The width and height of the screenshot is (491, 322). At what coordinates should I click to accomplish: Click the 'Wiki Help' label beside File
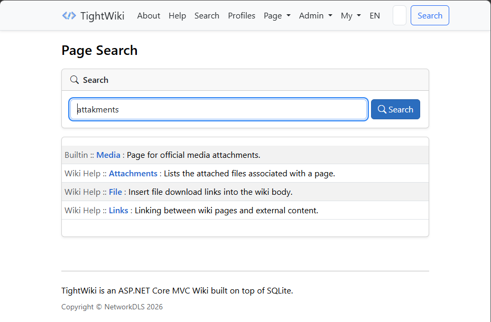click(82, 192)
